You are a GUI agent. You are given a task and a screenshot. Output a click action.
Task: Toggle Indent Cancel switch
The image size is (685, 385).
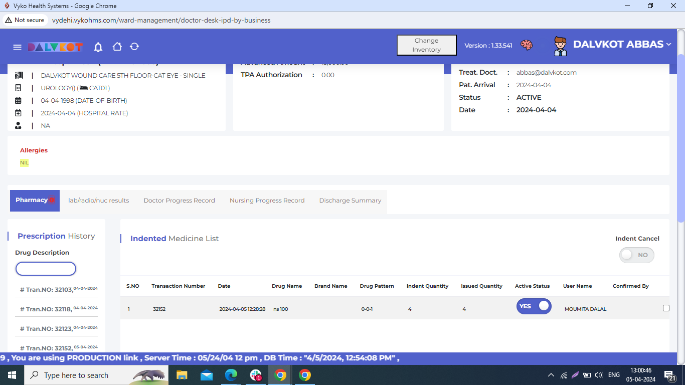point(636,255)
